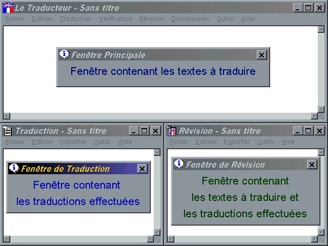
Task: Click text 'Fenêtre contenant les textes à traduire'
Action: click(163, 71)
